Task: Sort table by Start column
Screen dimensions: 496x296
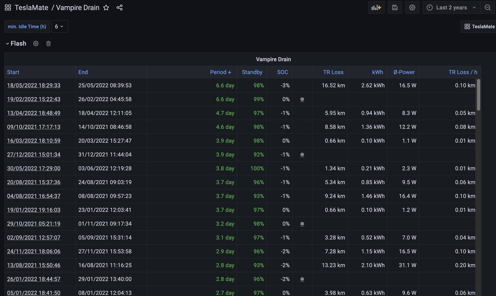Action: pos(13,72)
